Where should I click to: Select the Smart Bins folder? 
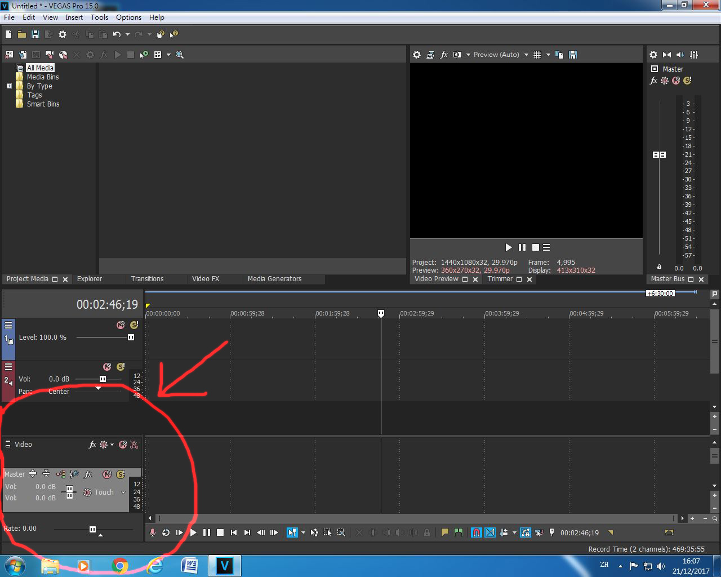click(43, 104)
